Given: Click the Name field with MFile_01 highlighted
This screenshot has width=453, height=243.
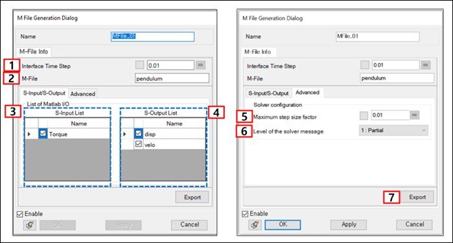Looking at the screenshot, I should (x=152, y=36).
